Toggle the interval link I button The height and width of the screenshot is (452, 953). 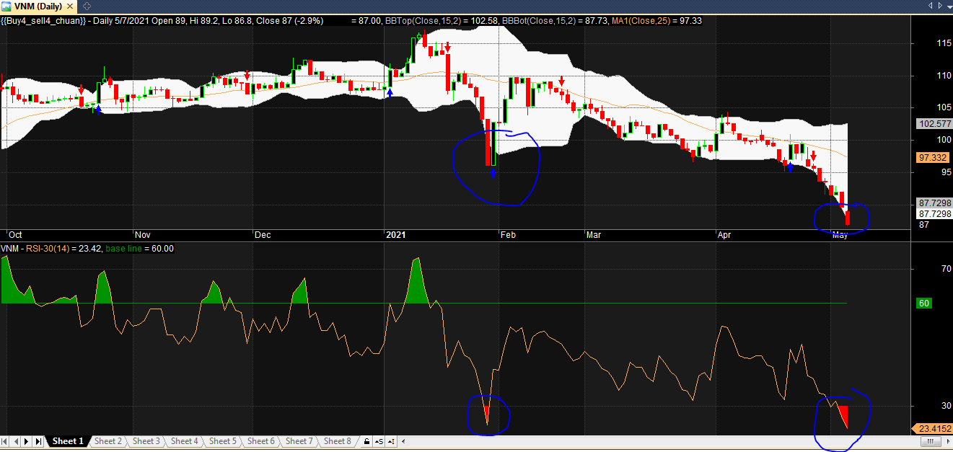coord(391,441)
